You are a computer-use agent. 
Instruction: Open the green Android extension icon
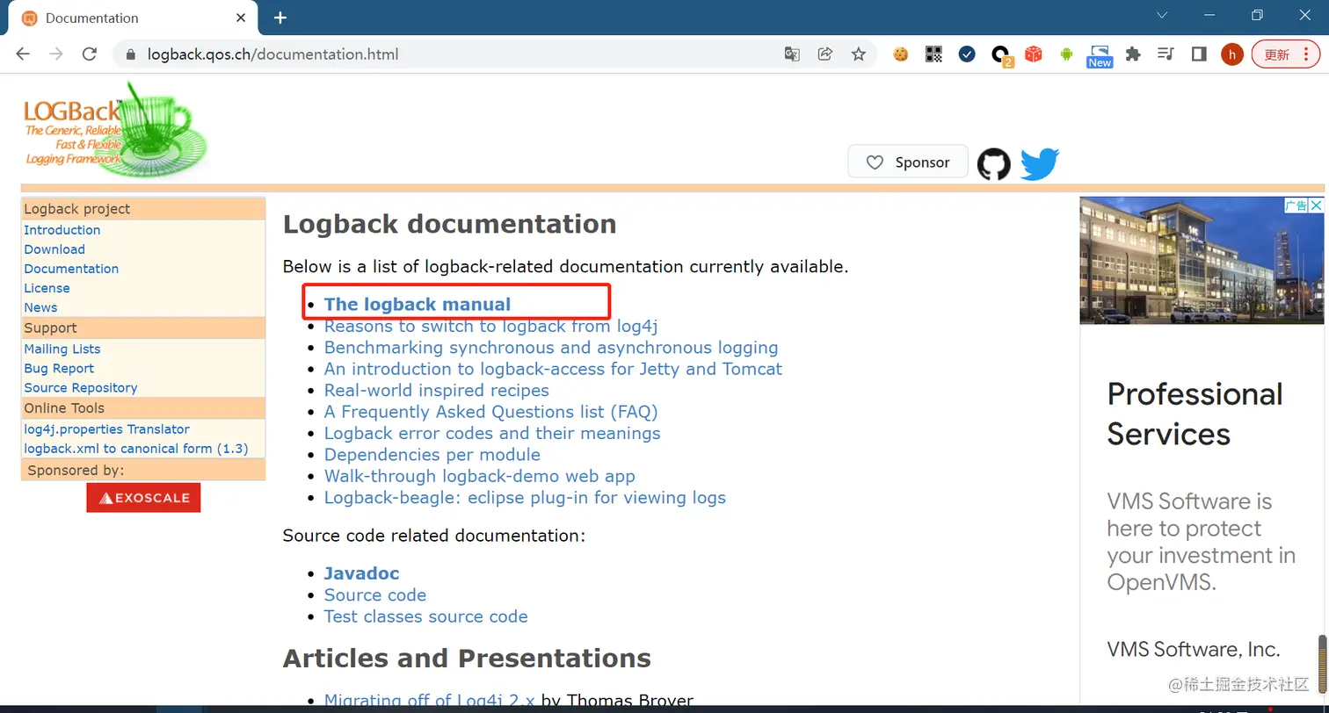click(x=1067, y=54)
